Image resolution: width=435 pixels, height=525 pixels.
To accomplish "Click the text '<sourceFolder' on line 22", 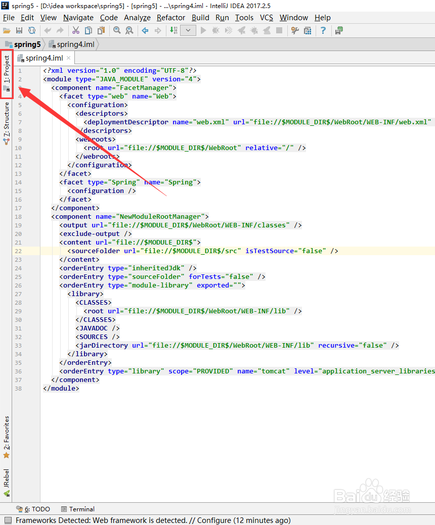I will pyautogui.click(x=94, y=251).
